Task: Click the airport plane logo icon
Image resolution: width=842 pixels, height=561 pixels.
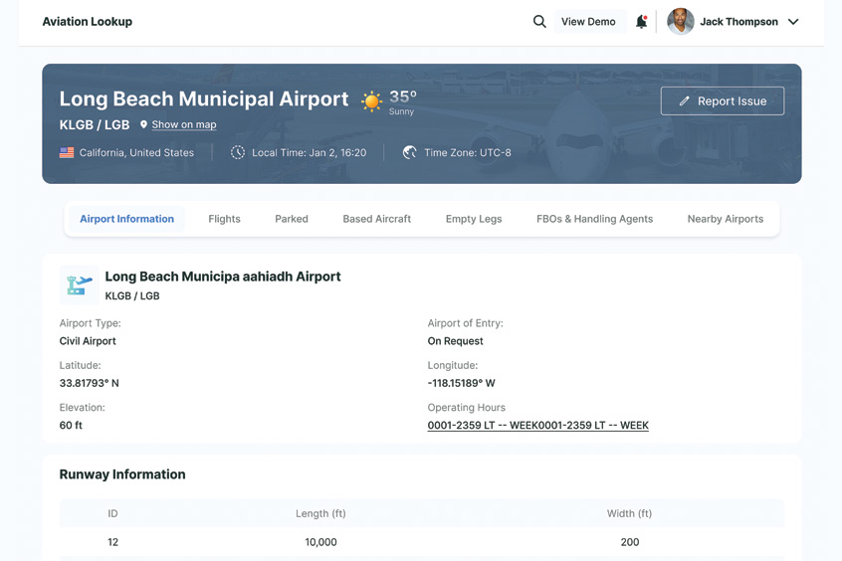Action: click(x=79, y=284)
